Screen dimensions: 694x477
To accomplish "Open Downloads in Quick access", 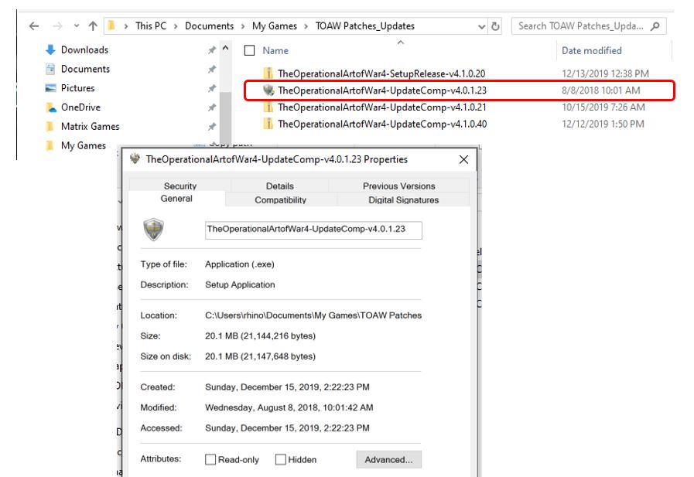I will [84, 50].
